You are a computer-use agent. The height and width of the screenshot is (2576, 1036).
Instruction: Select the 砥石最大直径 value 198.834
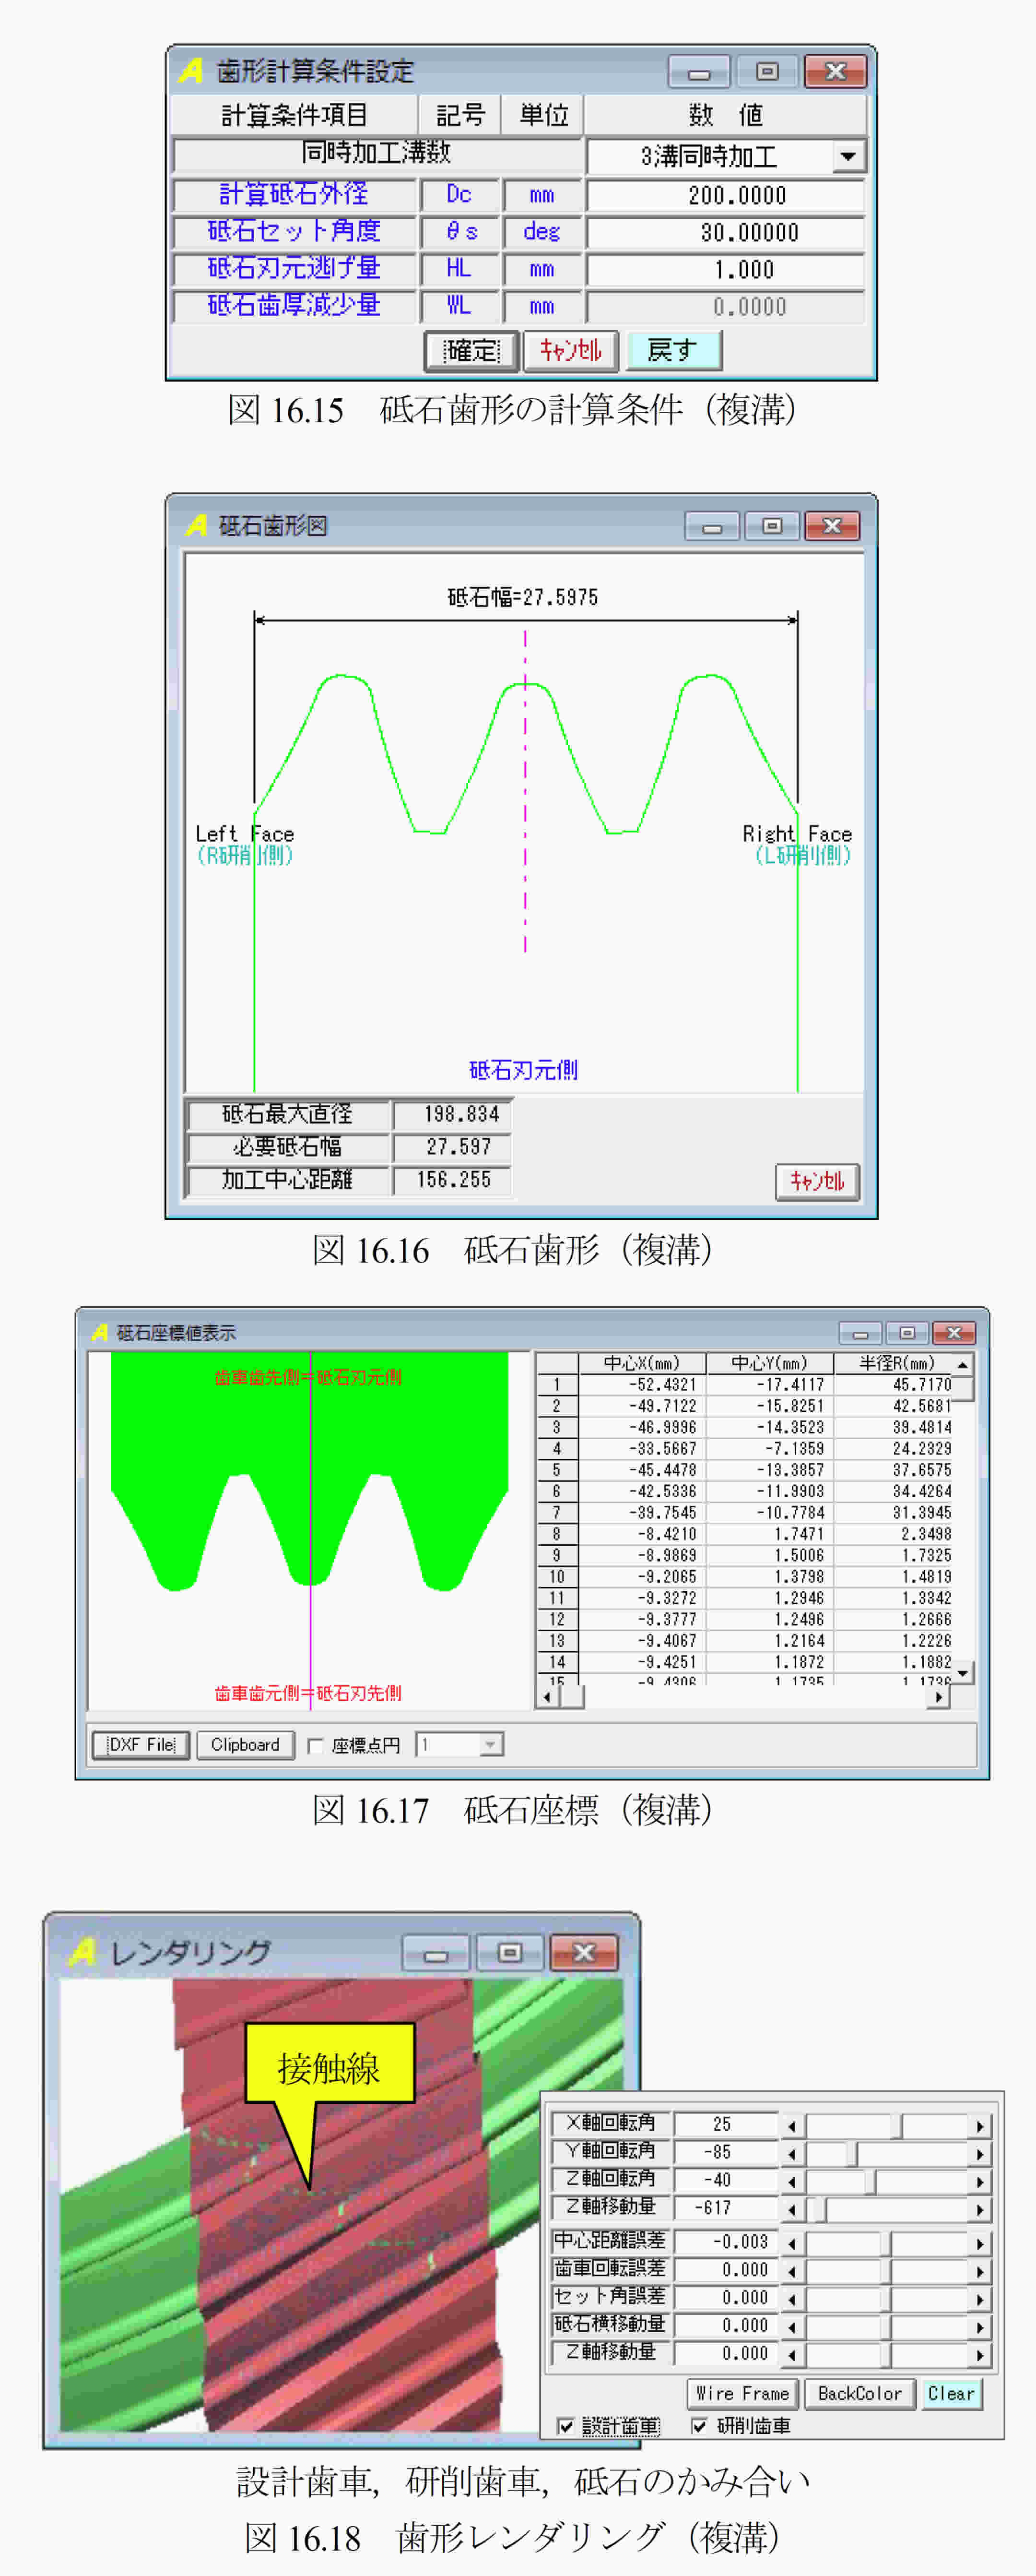pyautogui.click(x=453, y=1114)
